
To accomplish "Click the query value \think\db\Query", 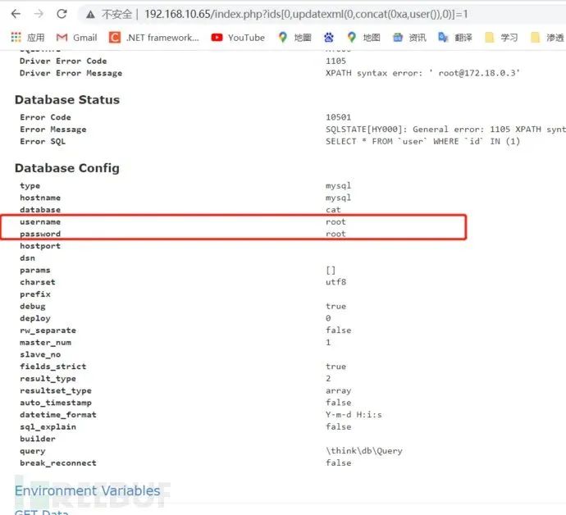I will coord(364,451).
